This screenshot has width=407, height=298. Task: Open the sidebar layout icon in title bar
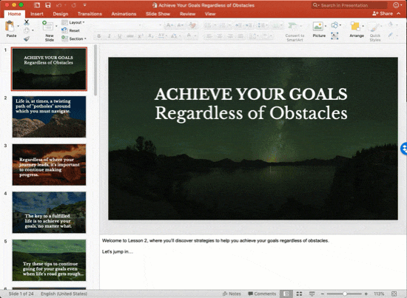click(37, 5)
